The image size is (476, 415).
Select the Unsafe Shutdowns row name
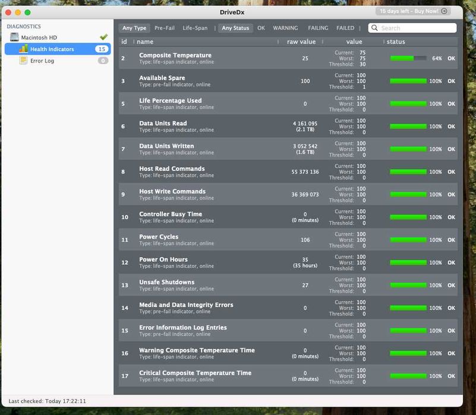tap(166, 282)
